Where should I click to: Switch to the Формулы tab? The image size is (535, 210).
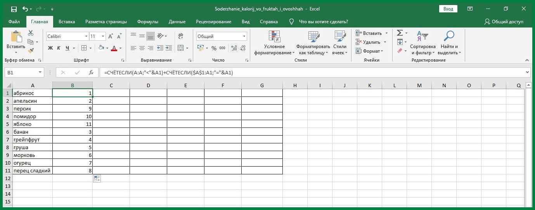148,22
